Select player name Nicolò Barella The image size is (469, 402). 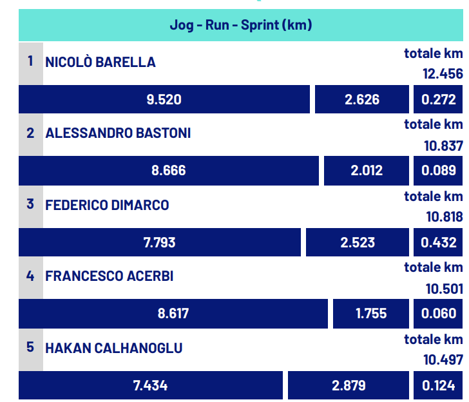pyautogui.click(x=100, y=62)
